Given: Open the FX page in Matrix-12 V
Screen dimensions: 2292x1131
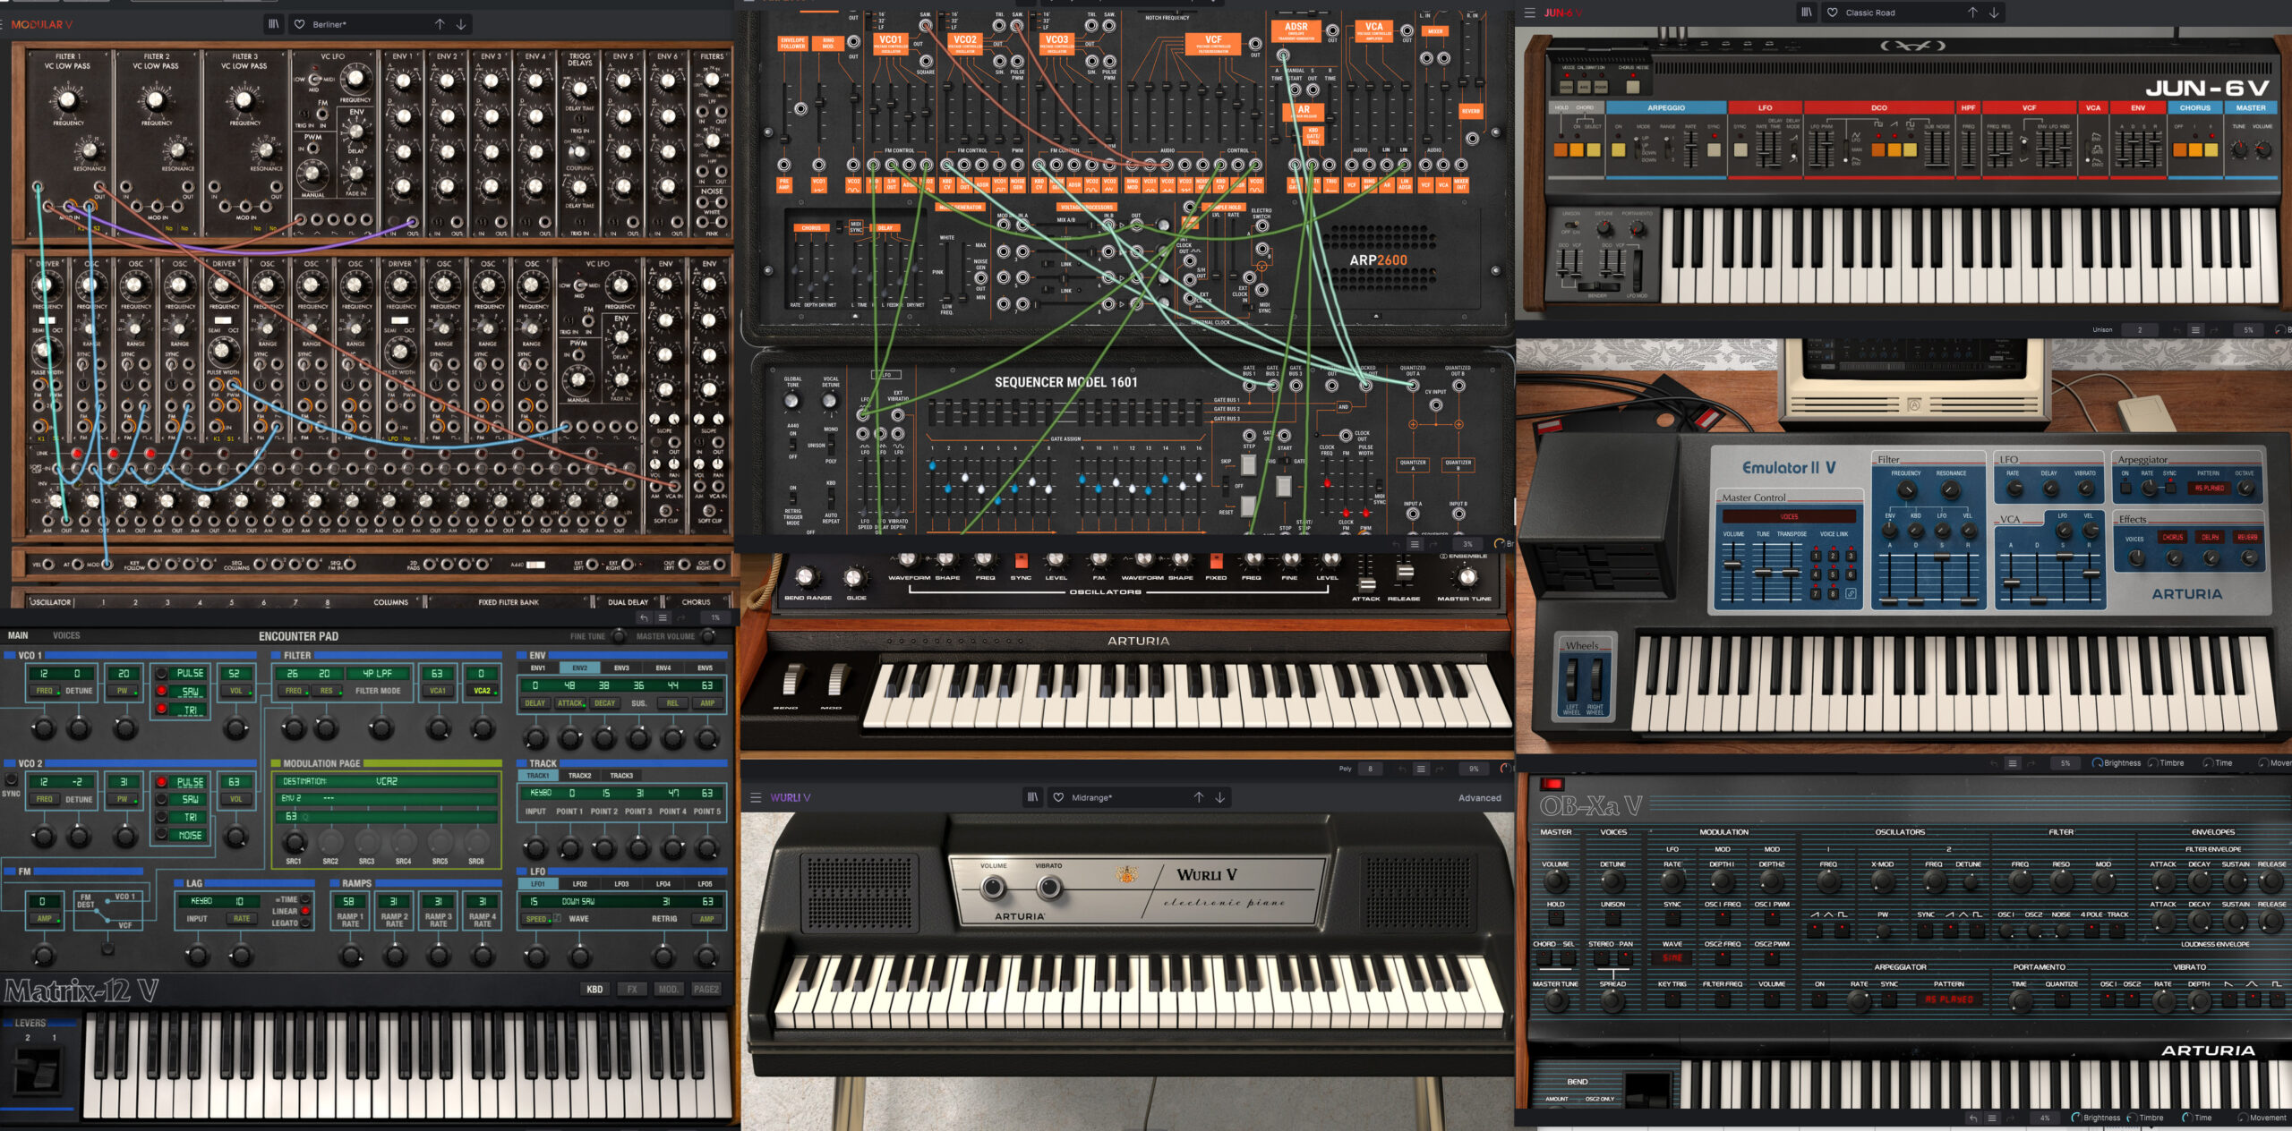Looking at the screenshot, I should [632, 989].
